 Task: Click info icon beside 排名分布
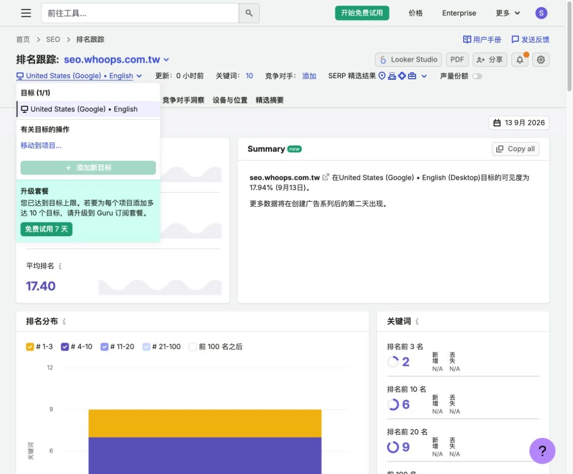coord(64,321)
